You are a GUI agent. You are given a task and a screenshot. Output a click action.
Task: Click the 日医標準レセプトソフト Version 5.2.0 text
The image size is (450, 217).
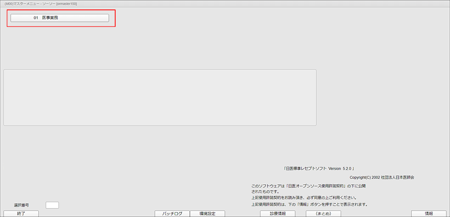coord(319,169)
